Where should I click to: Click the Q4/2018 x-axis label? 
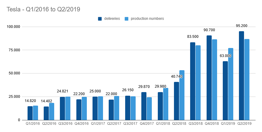coord(212,123)
